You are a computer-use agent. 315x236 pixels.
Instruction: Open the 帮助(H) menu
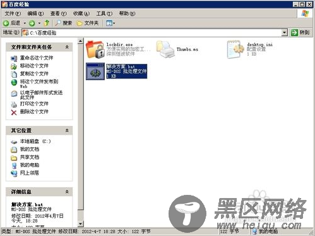pyautogui.click(x=127, y=14)
